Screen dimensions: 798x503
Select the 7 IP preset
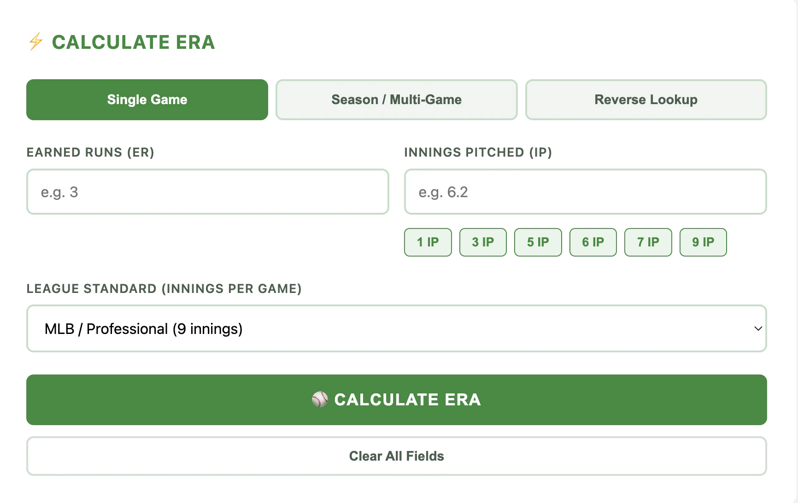648,242
